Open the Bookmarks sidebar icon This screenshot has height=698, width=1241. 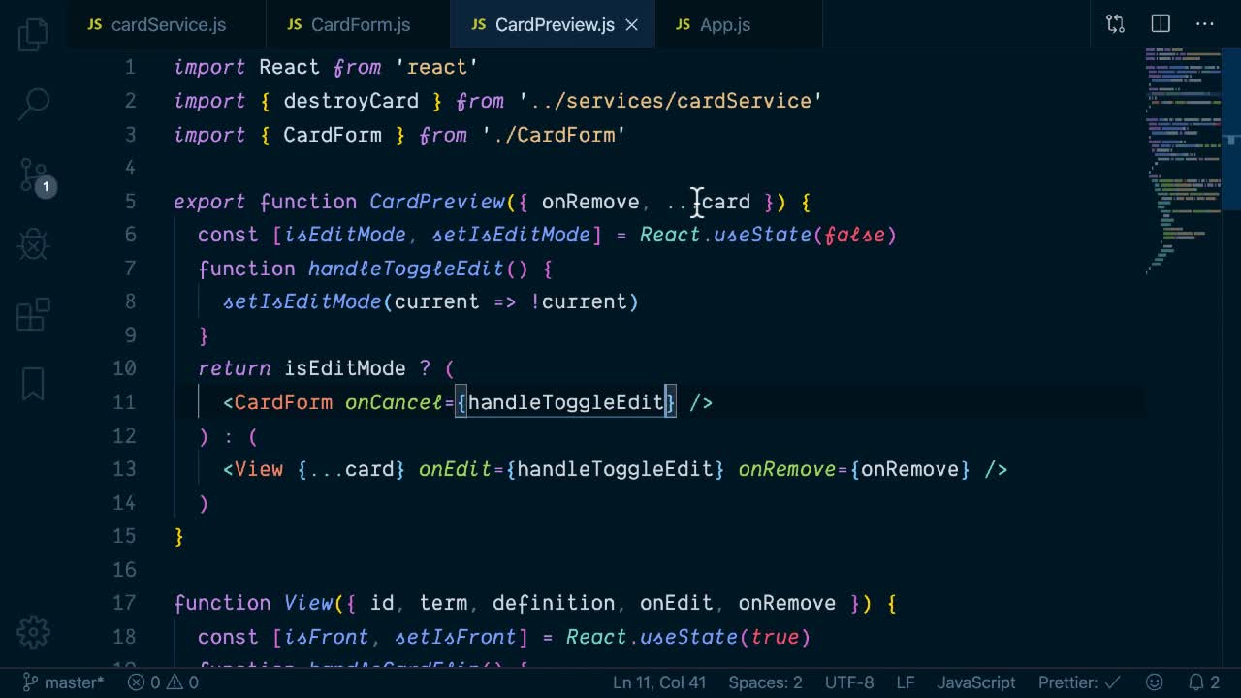click(x=33, y=385)
